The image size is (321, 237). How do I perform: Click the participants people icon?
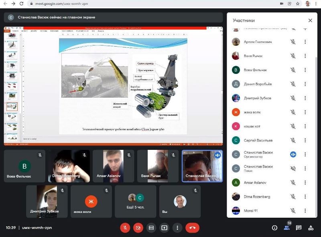(x=286, y=228)
